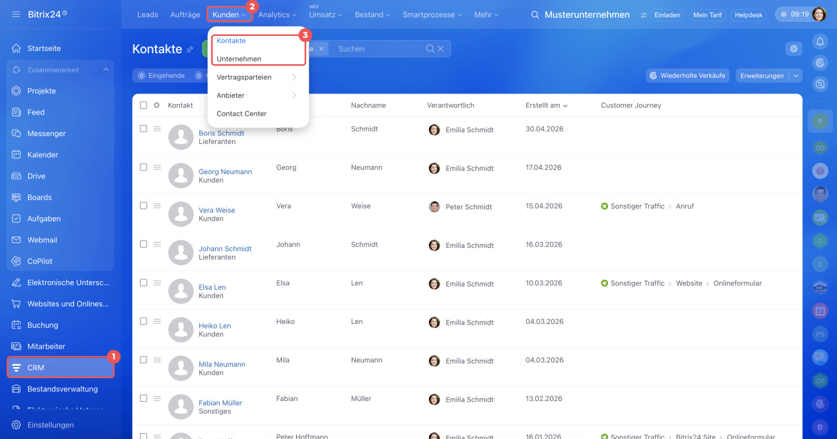Open the Bestand dropdown menu
Image resolution: width=837 pixels, height=439 pixels.
pos(372,14)
